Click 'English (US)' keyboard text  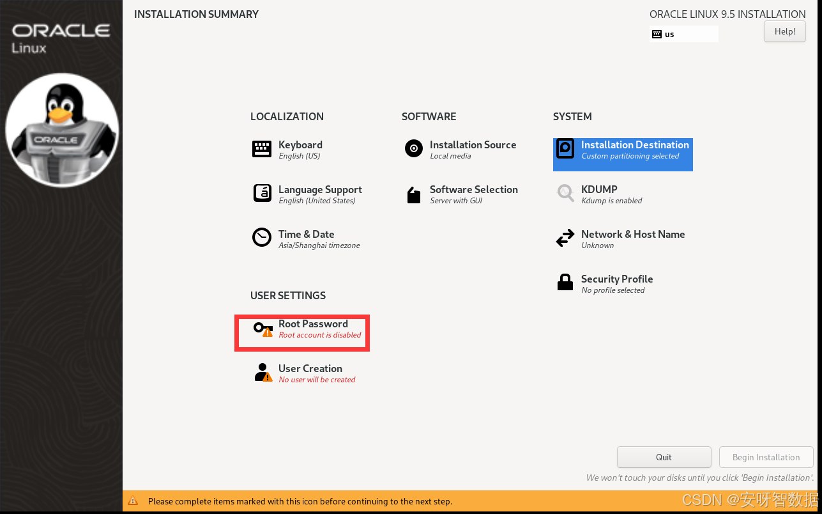tap(300, 156)
